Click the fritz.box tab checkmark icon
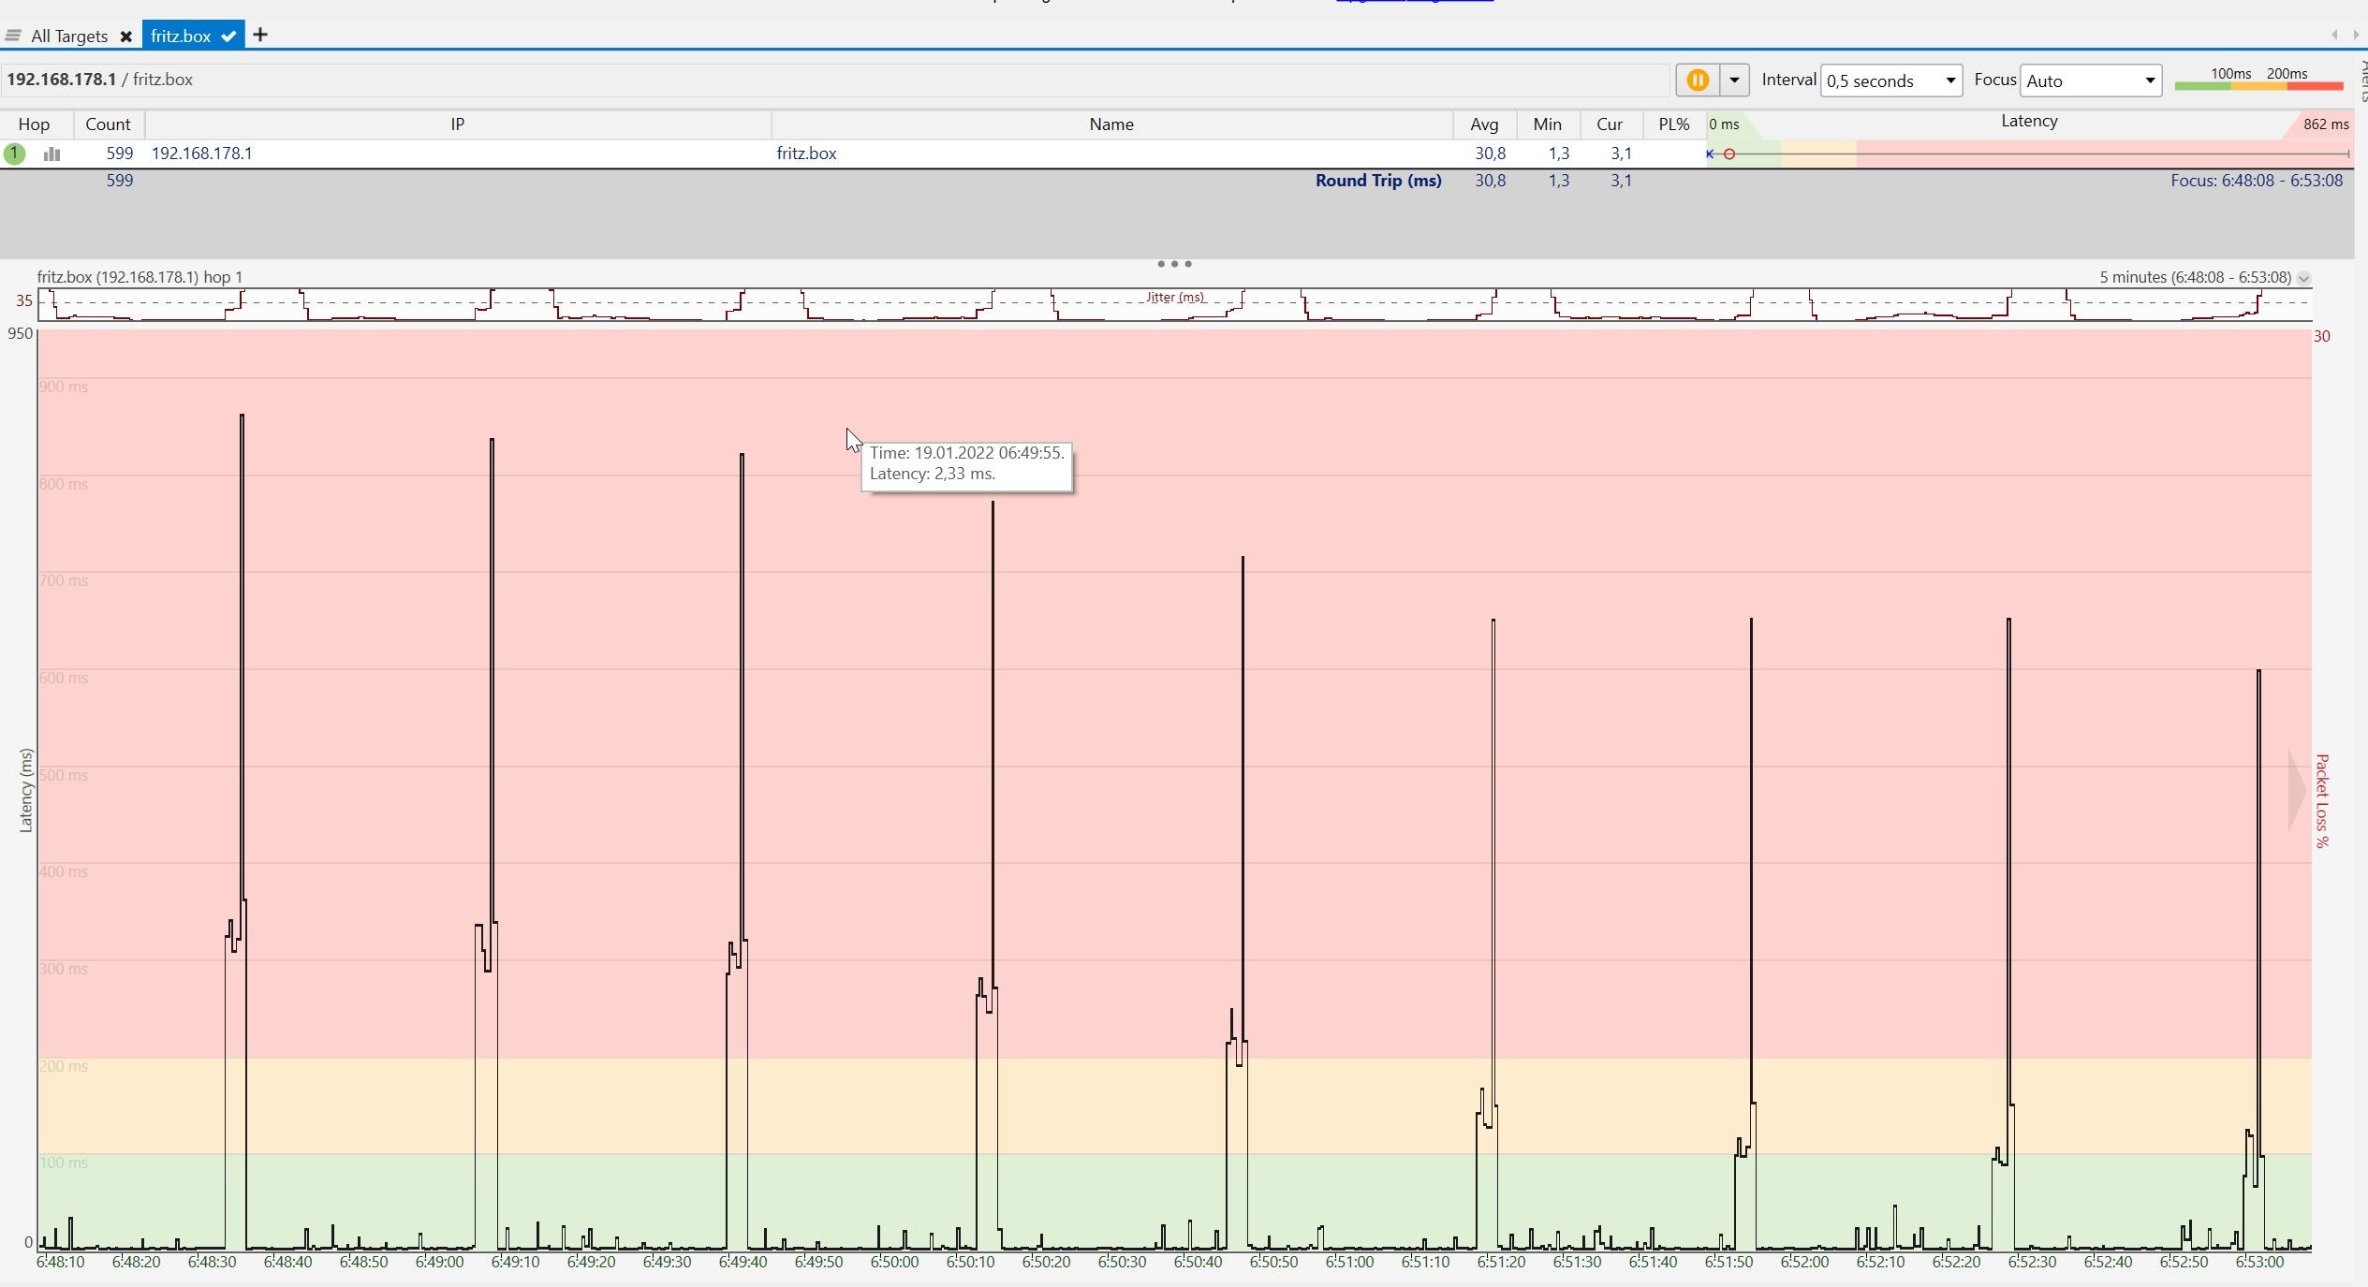 click(x=228, y=37)
